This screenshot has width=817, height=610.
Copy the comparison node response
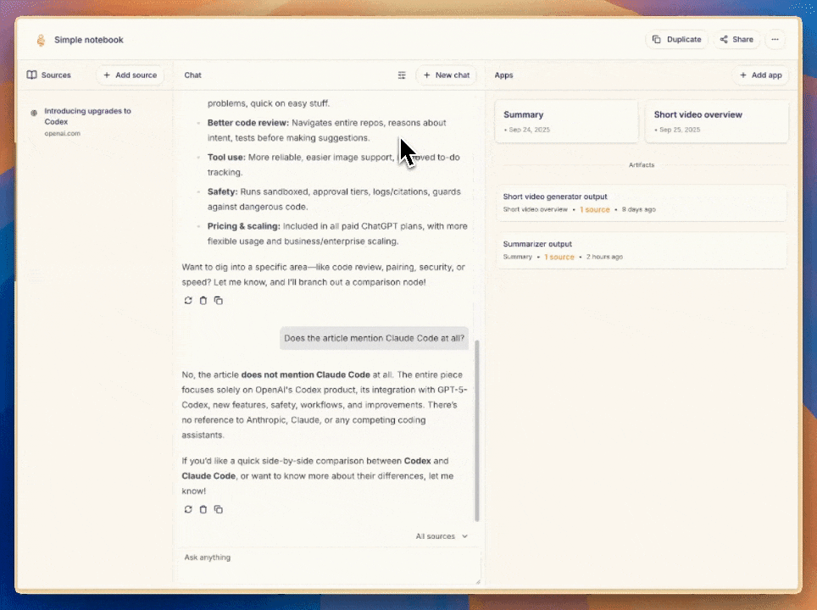(x=219, y=301)
